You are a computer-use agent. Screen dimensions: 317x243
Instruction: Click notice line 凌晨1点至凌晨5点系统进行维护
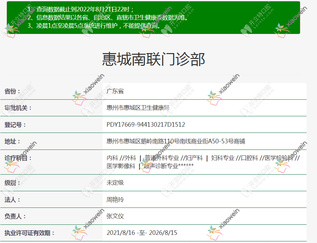[x=94, y=26]
